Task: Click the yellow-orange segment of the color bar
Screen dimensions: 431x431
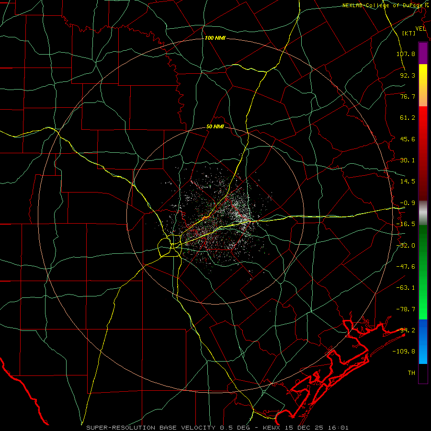Action: 423,85
